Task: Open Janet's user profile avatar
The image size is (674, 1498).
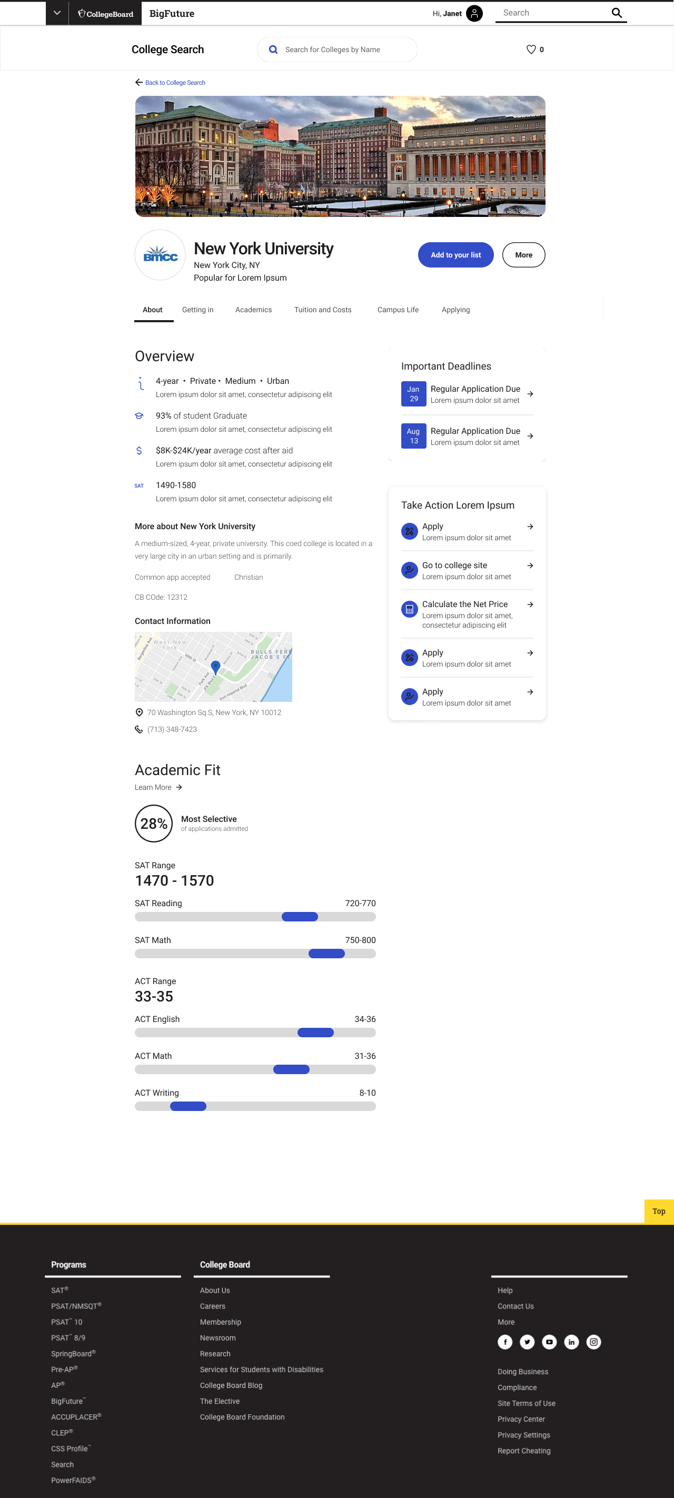Action: tap(474, 13)
